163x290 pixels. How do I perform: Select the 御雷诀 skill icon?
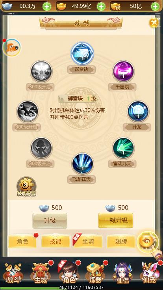click(x=82, y=53)
